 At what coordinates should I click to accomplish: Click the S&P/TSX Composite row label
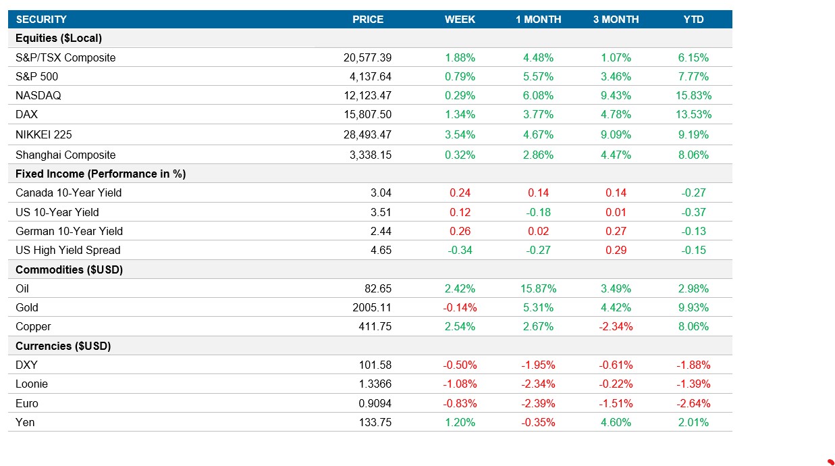tap(65, 58)
